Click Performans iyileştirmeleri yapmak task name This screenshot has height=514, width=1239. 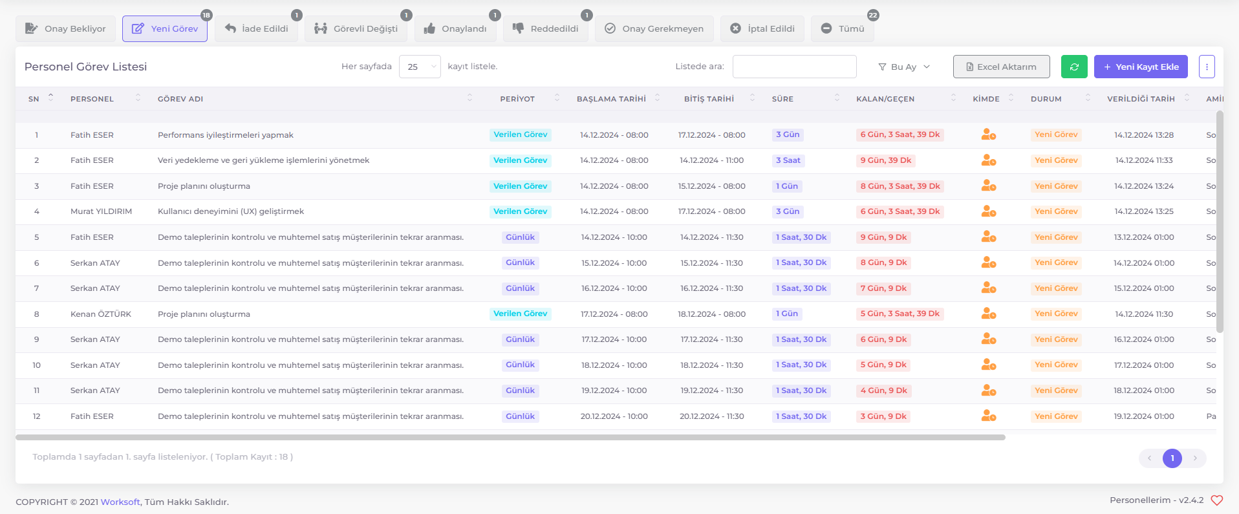pyautogui.click(x=226, y=135)
